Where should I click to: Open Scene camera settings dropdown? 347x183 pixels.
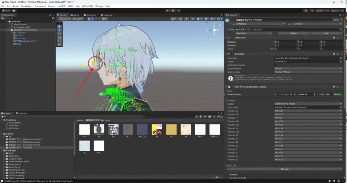coord(212,19)
